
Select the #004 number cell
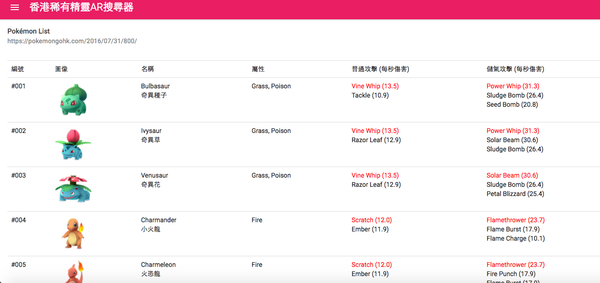[x=18, y=220]
